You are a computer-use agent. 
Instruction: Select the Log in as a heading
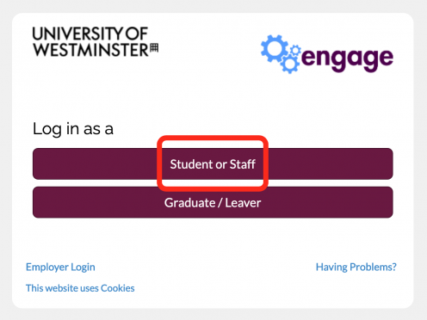point(73,129)
